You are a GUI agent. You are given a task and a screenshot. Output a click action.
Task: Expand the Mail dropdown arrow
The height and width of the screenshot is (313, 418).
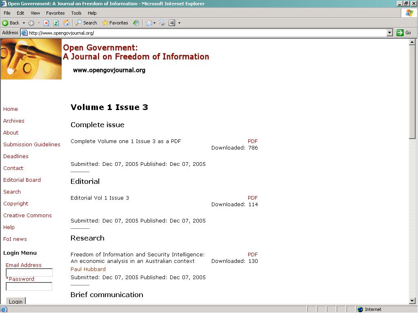pos(154,23)
